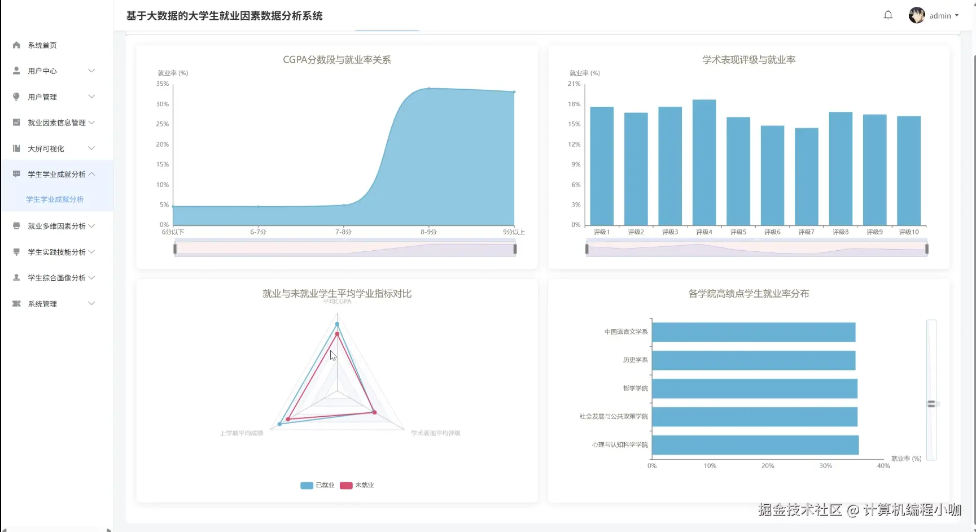976x532 pixels.
Task: Click the 各学院高绩点学生就业率分布 chart title
Action: (749, 294)
